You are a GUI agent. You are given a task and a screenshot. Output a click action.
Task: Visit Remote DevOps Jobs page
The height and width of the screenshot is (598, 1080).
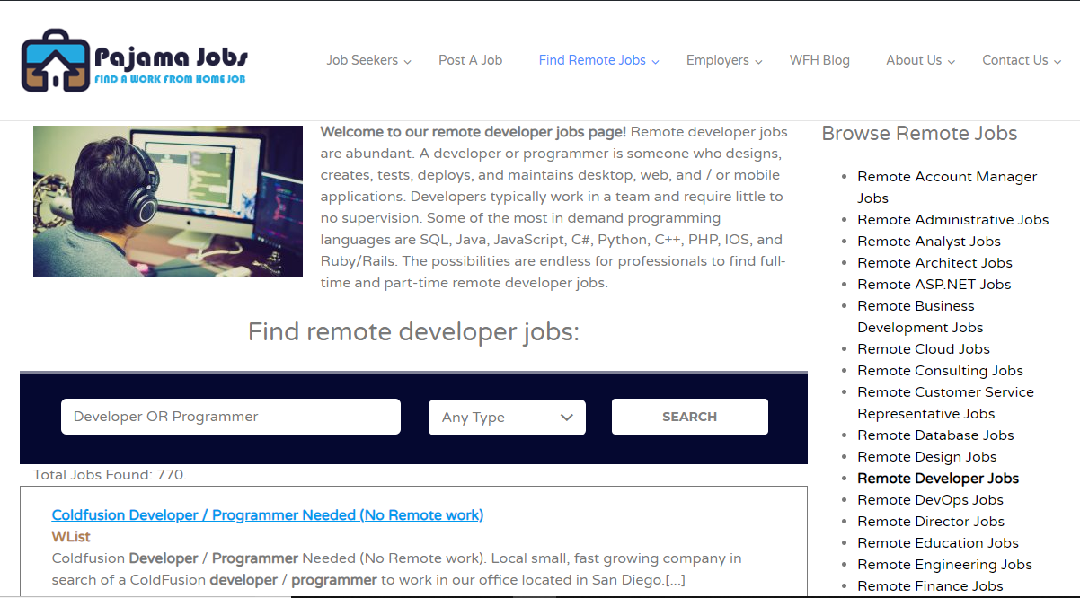pyautogui.click(x=930, y=500)
